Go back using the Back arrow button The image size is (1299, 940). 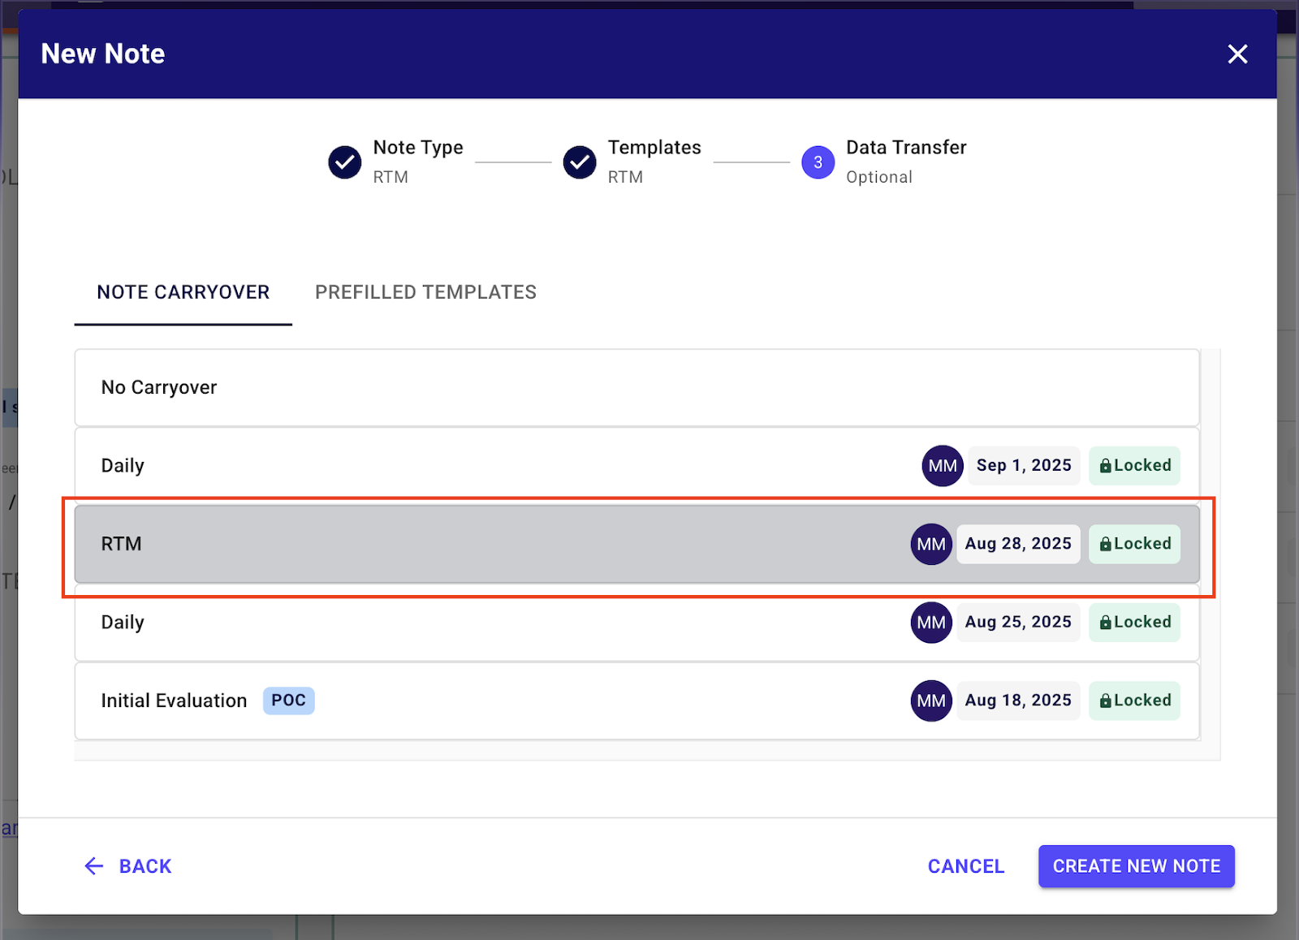[128, 866]
